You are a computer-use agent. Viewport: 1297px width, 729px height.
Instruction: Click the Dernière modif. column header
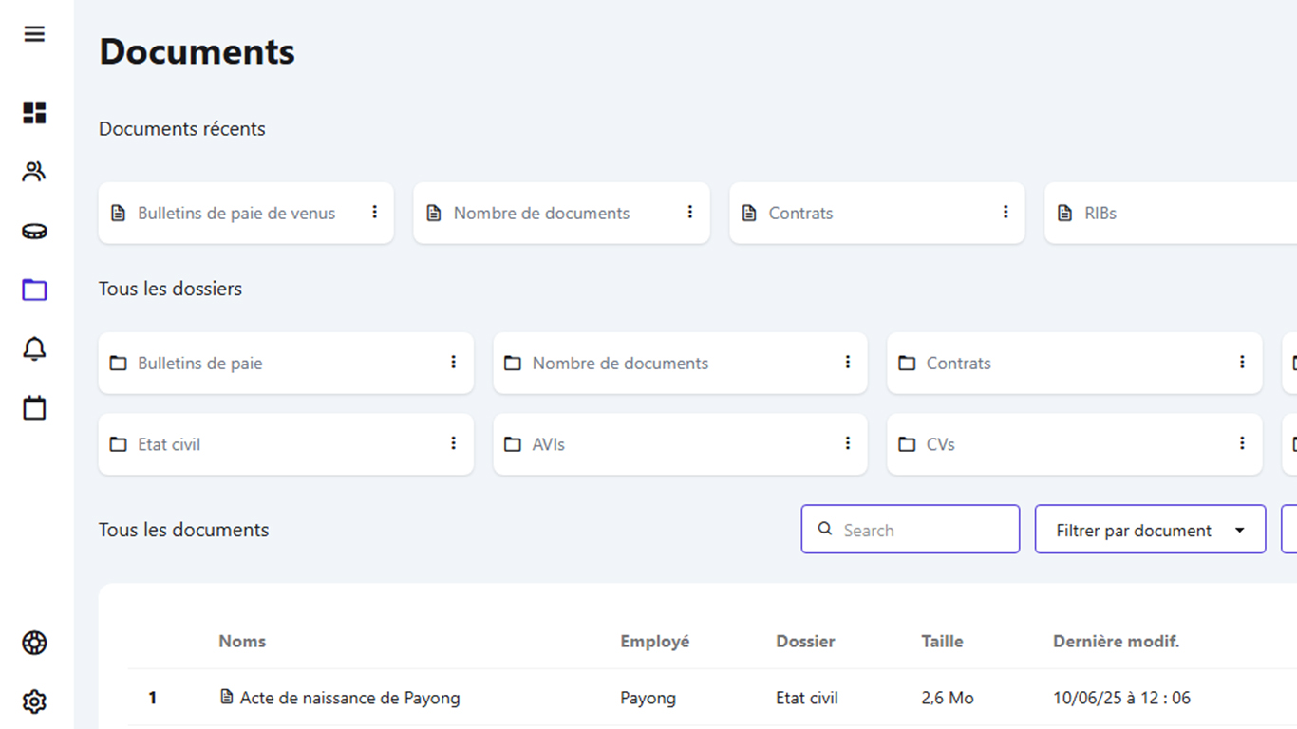tap(1116, 642)
